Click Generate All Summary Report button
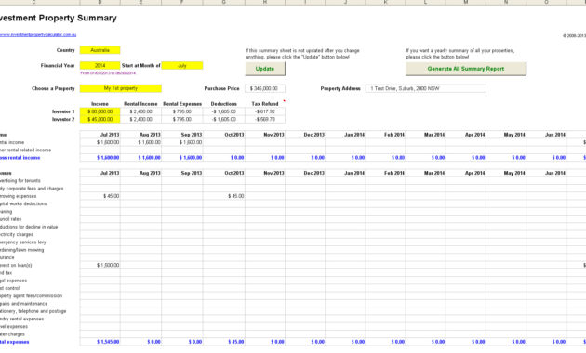The image size is (586, 353). pos(466,69)
